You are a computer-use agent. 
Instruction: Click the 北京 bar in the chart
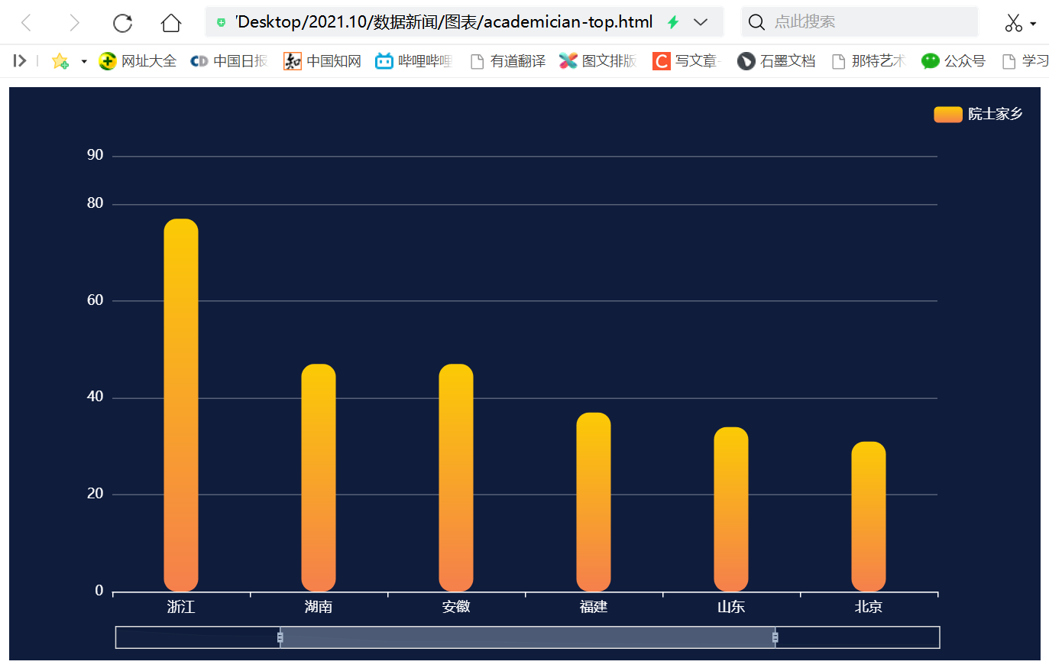coord(869,517)
